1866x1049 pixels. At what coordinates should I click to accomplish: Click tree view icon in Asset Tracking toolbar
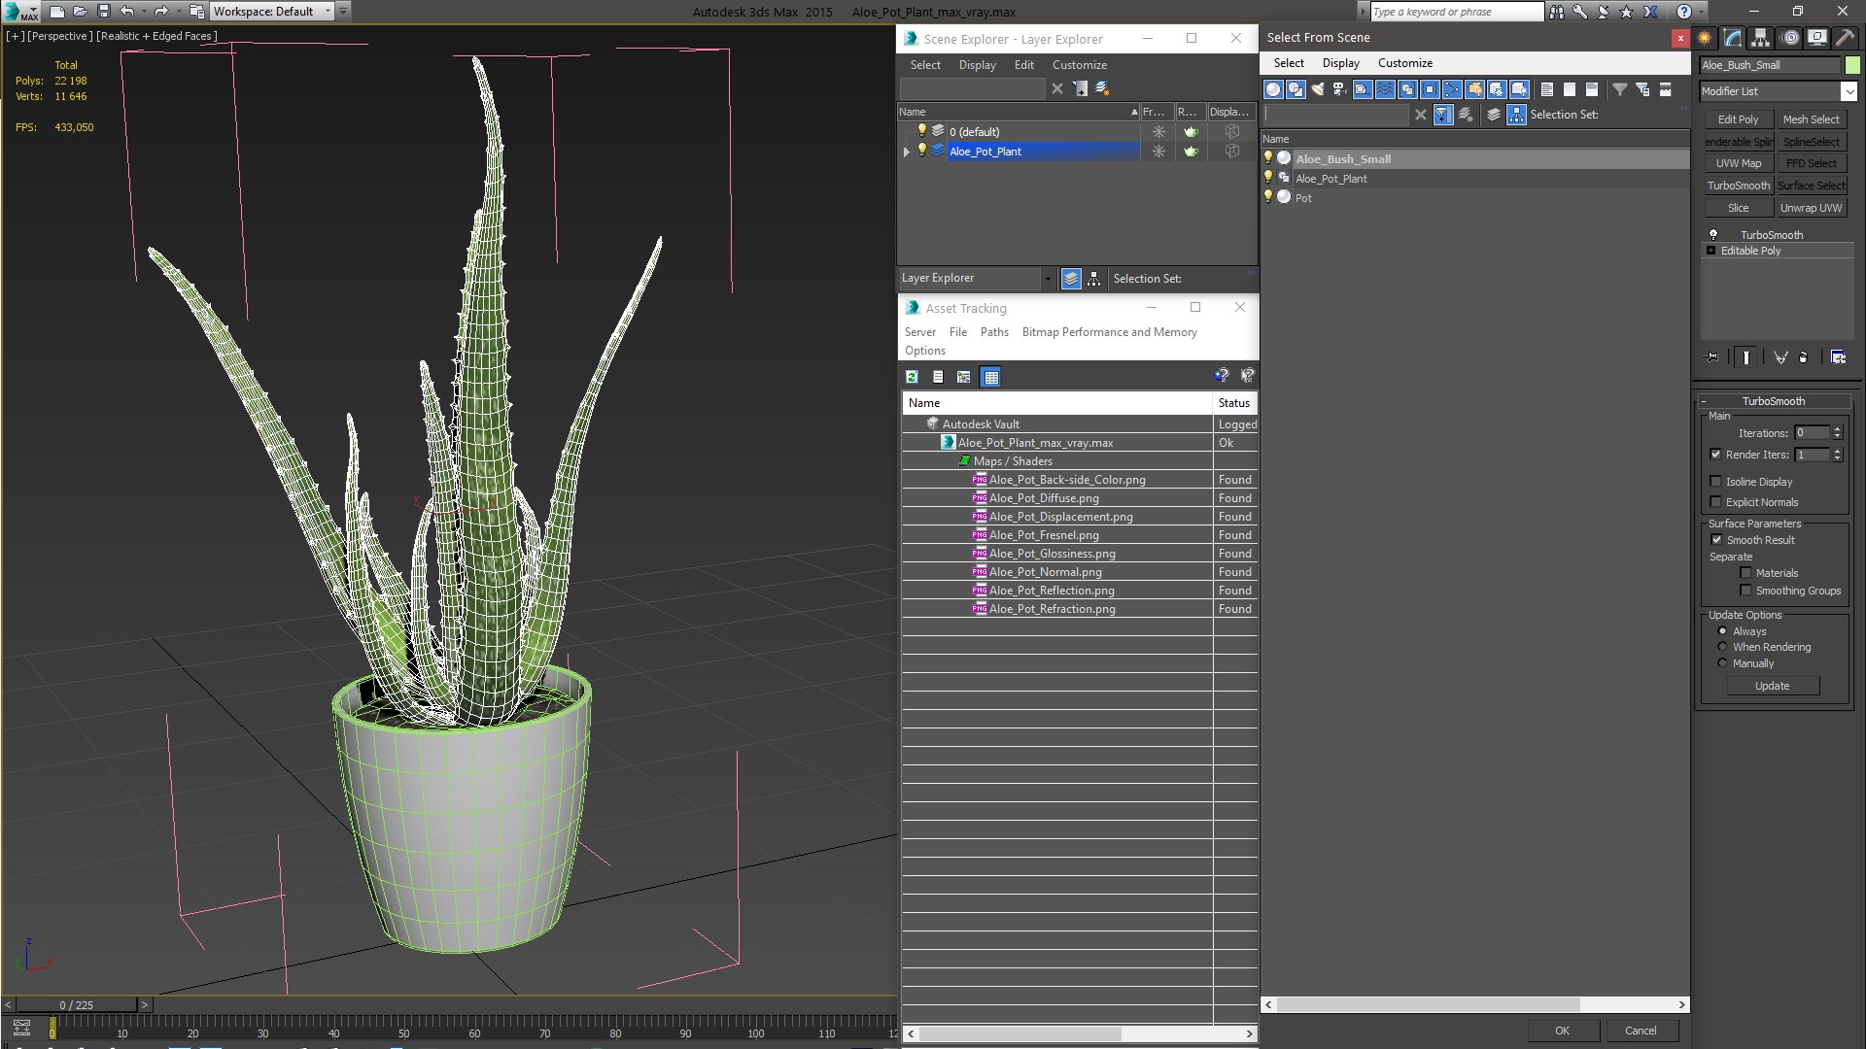click(963, 377)
